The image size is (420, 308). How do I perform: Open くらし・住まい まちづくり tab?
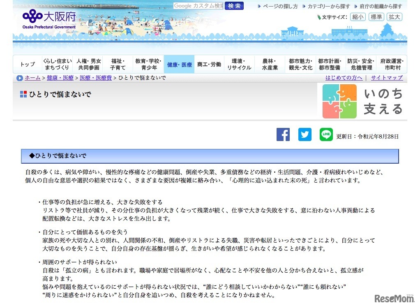[57, 64]
